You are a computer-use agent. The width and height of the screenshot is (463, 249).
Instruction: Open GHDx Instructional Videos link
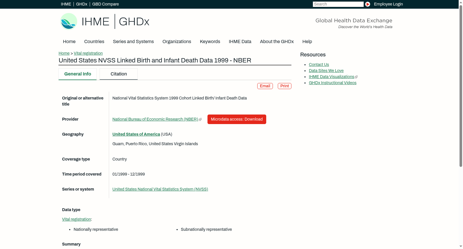(x=332, y=83)
